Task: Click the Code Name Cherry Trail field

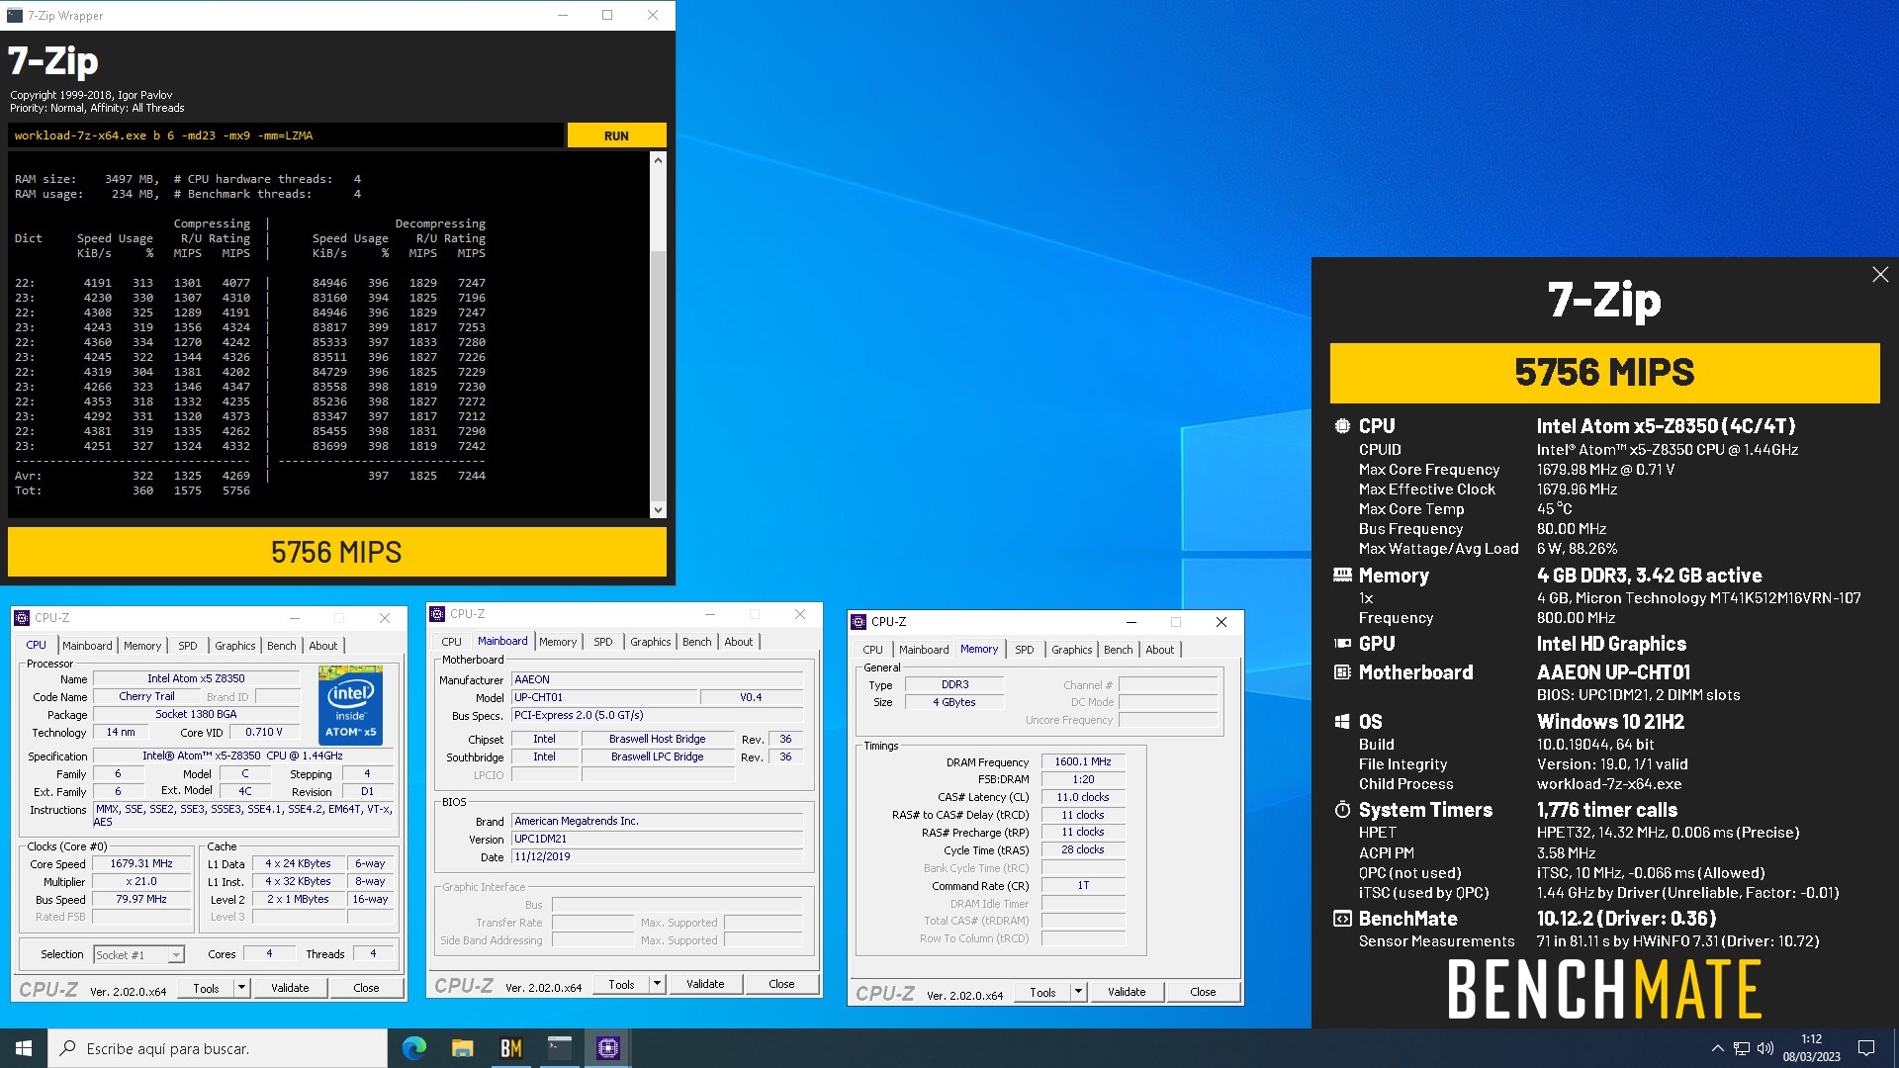Action: 146,696
